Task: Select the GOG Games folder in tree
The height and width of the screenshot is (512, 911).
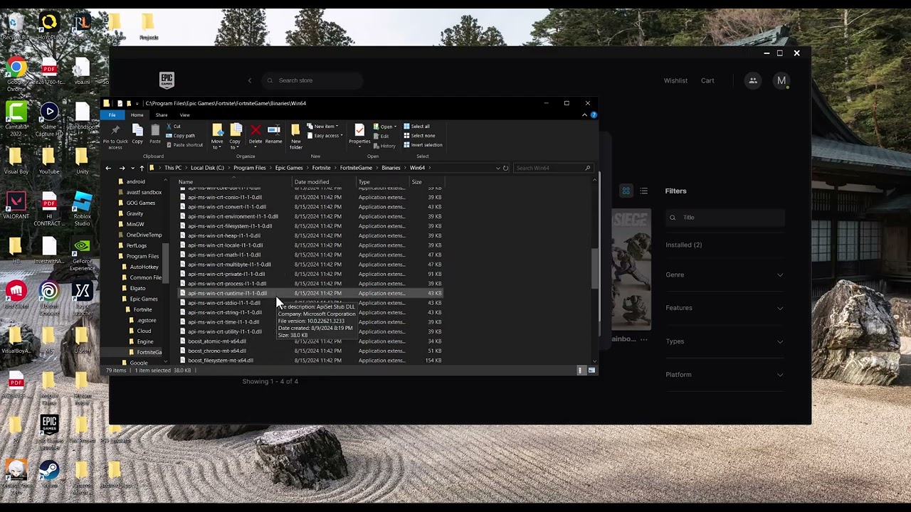Action: (141, 203)
